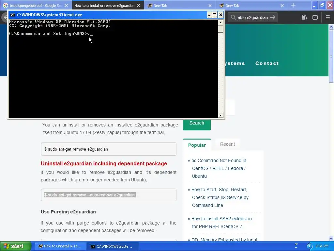This screenshot has width=334, height=251.
Task: Focus the Firefox search box with e2guardian text
Action: pos(253,18)
